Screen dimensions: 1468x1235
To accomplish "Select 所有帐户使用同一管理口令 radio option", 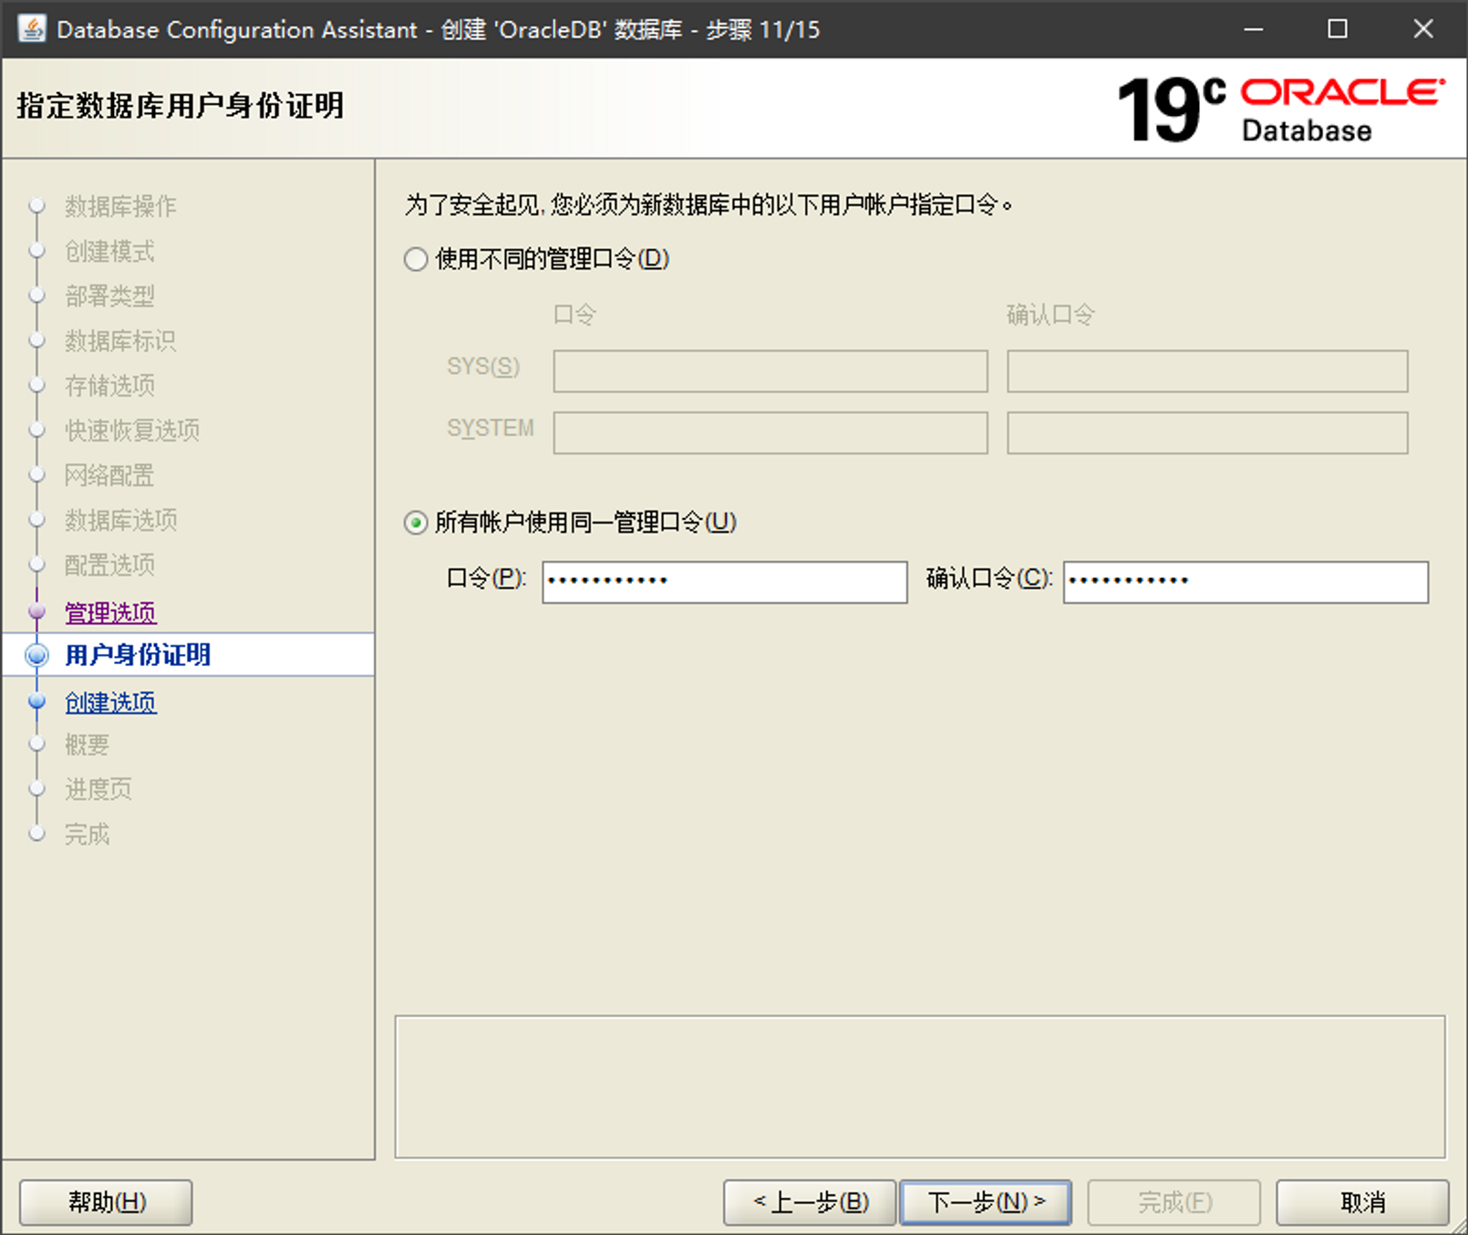I will 416,523.
